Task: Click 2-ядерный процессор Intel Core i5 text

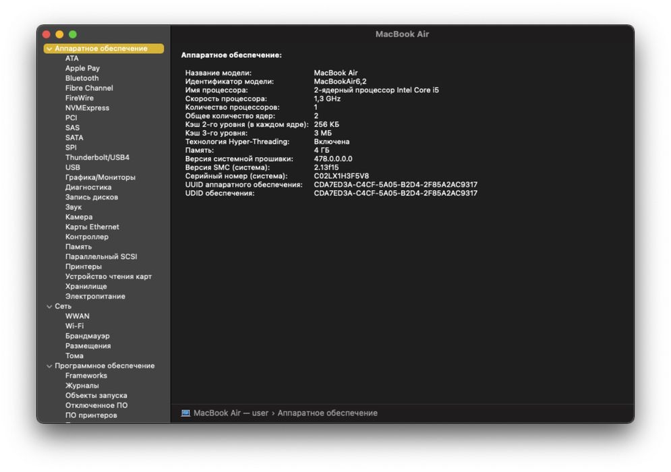Action: [x=376, y=90]
